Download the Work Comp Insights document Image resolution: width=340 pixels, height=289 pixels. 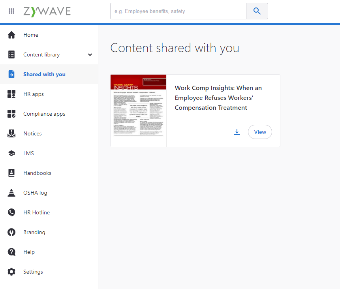(237, 132)
